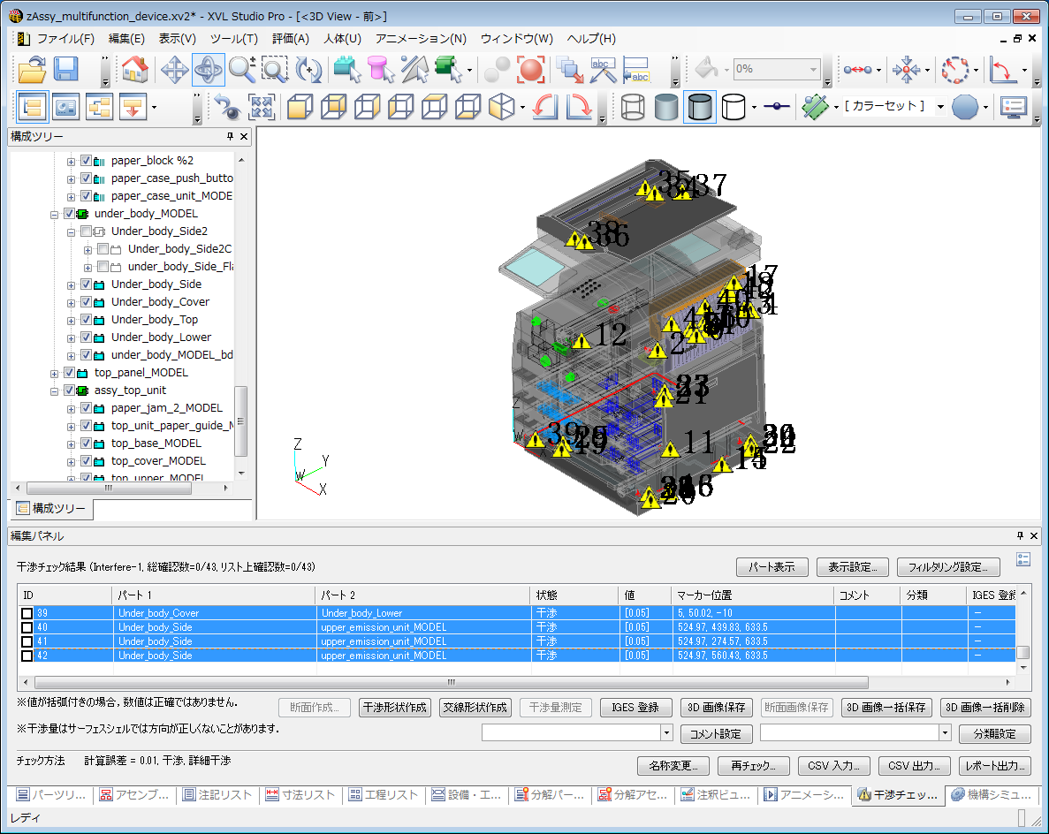The width and height of the screenshot is (1049, 834).
Task: Click the red sphere icon in toolbar
Action: pyautogui.click(x=530, y=70)
